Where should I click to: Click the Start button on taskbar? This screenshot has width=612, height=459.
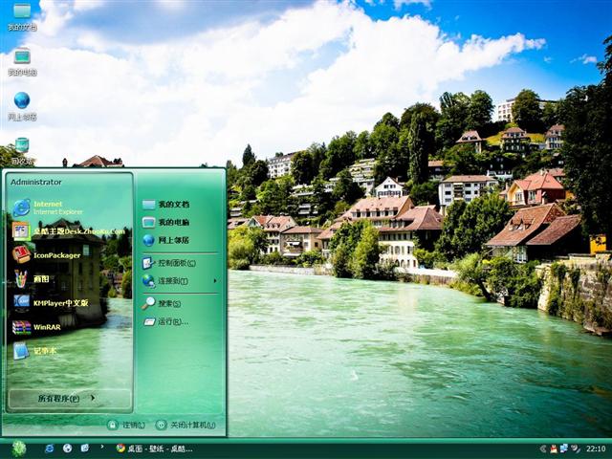(x=18, y=448)
